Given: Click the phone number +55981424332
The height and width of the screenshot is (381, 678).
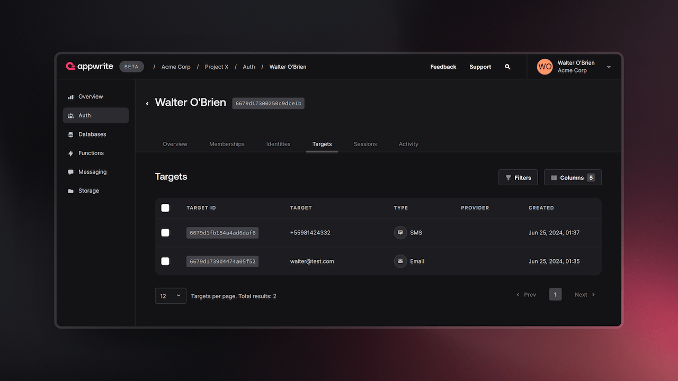Looking at the screenshot, I should point(310,233).
